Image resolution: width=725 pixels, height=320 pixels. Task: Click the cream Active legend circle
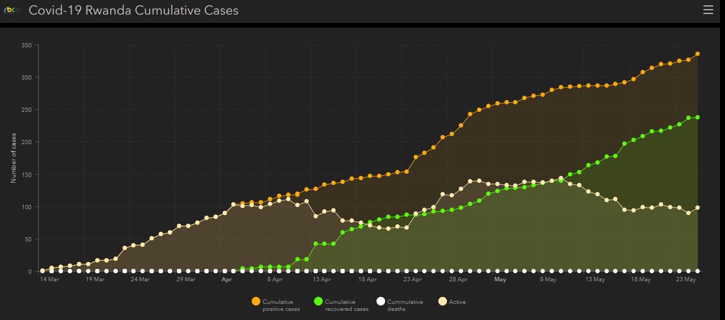coord(443,302)
